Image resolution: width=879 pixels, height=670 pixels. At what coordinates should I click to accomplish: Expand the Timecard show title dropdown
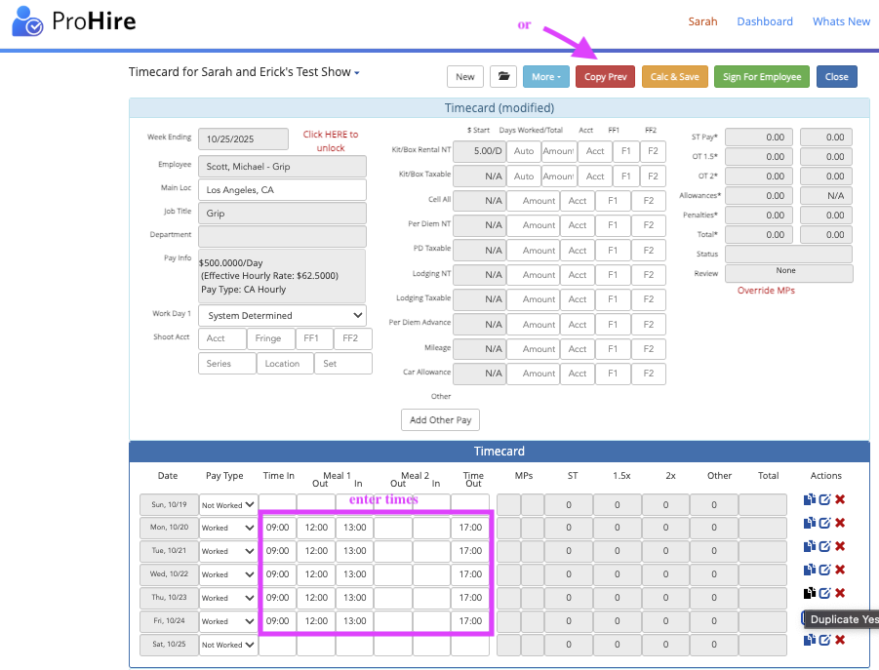tap(356, 73)
